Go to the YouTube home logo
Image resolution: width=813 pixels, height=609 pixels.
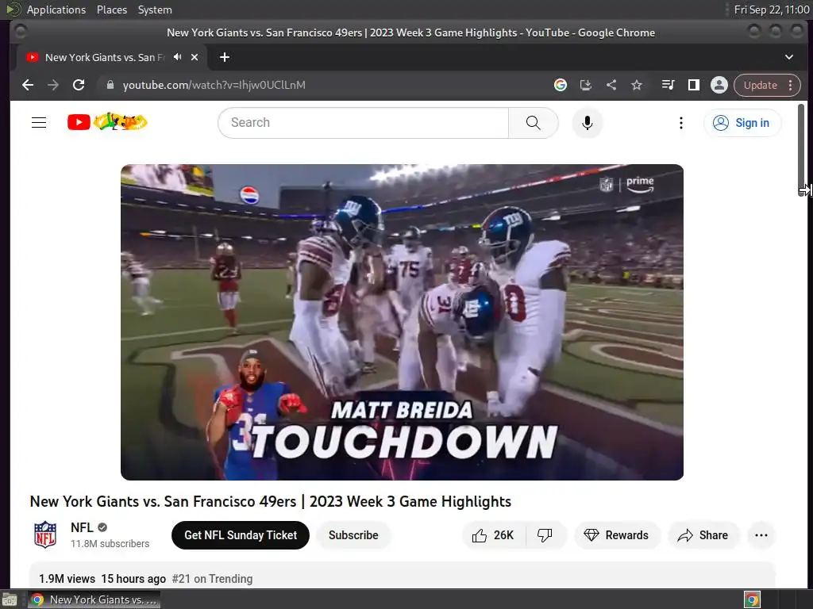click(x=107, y=122)
